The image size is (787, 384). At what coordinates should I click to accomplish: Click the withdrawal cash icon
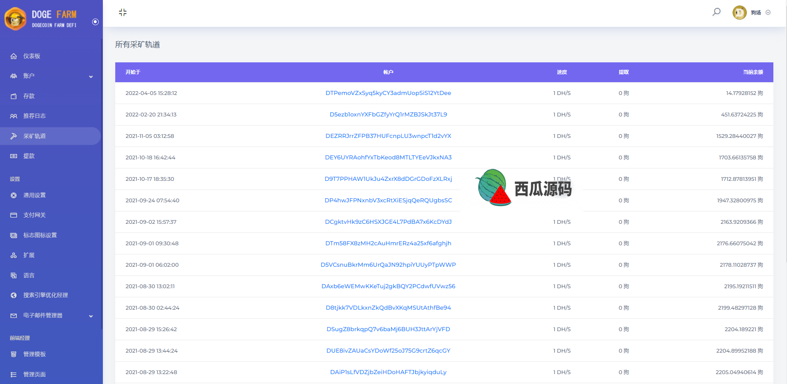coord(14,156)
